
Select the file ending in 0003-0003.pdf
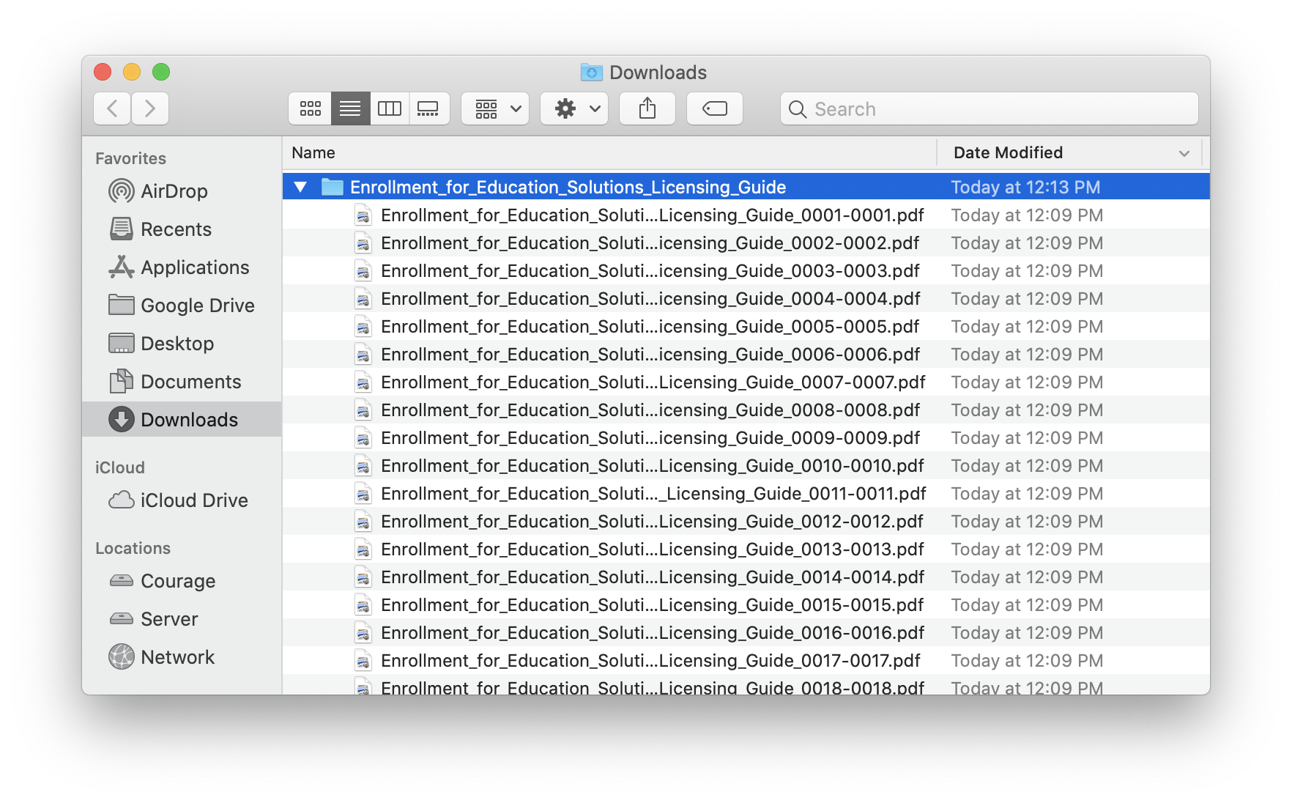coord(746,271)
